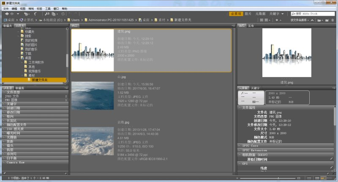The image size is (338, 182).
Task: Click the Go back arrow icon
Action: point(7,14)
